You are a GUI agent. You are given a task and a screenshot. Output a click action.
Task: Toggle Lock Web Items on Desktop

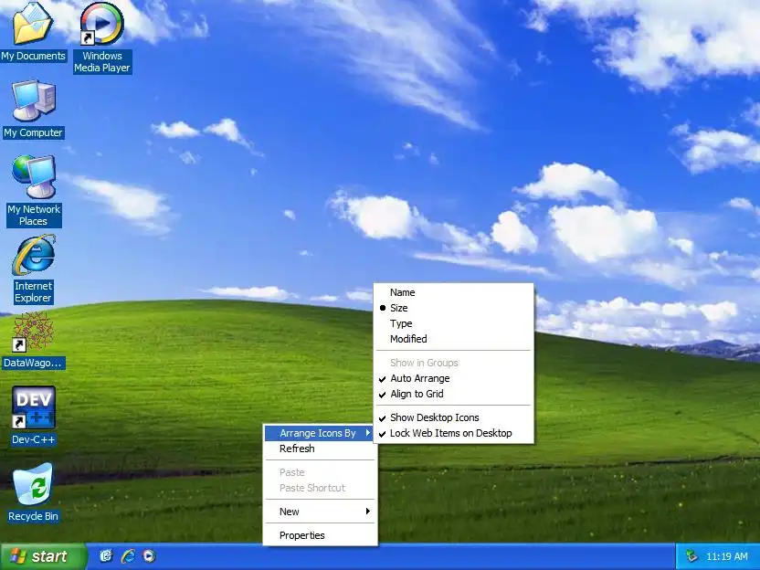pyautogui.click(x=454, y=433)
